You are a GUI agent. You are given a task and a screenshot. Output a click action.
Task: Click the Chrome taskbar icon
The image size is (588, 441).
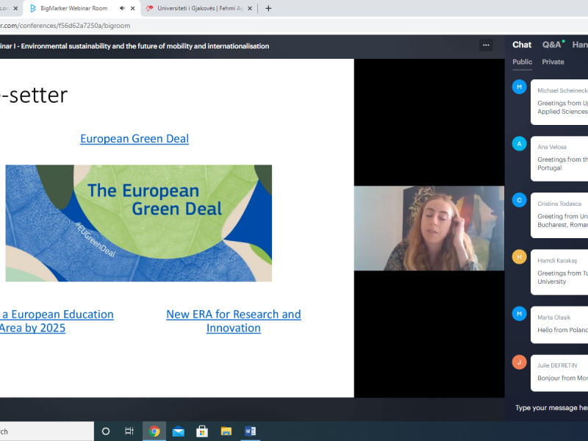click(154, 431)
